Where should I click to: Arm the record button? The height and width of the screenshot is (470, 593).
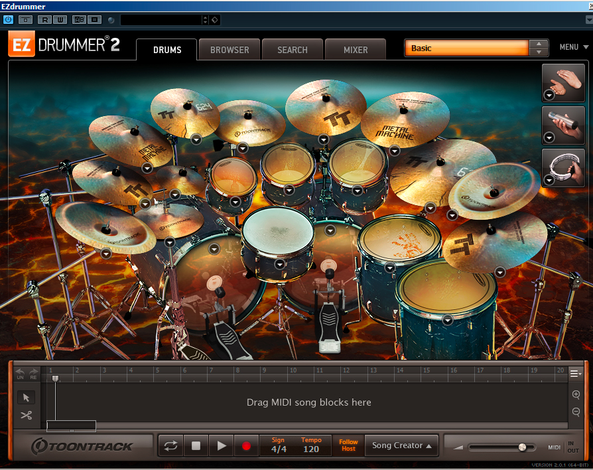tap(246, 446)
